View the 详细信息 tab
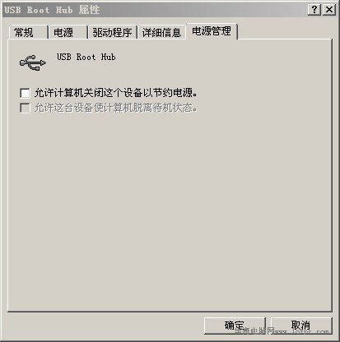Viewport: 340px width, 342px height. (x=161, y=33)
